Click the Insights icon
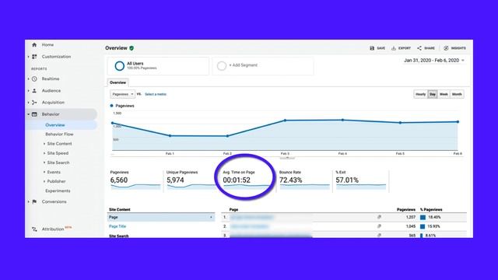The image size is (498, 280). [446, 48]
